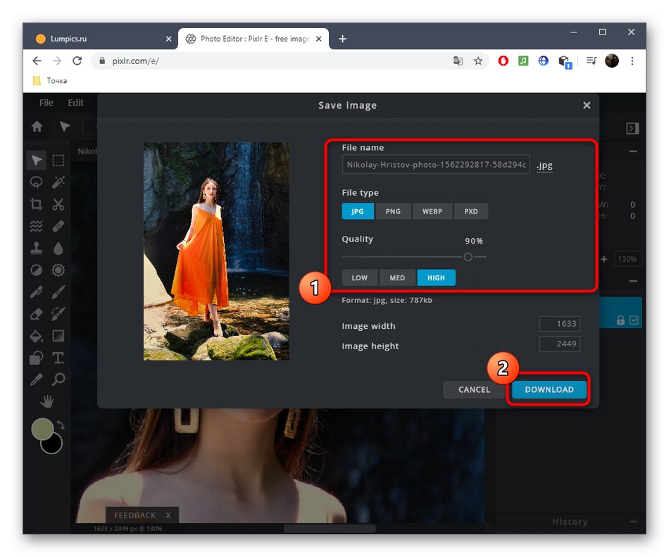Click the DOWNLOAD button
Image resolution: width=669 pixels, height=557 pixels.
tap(549, 389)
